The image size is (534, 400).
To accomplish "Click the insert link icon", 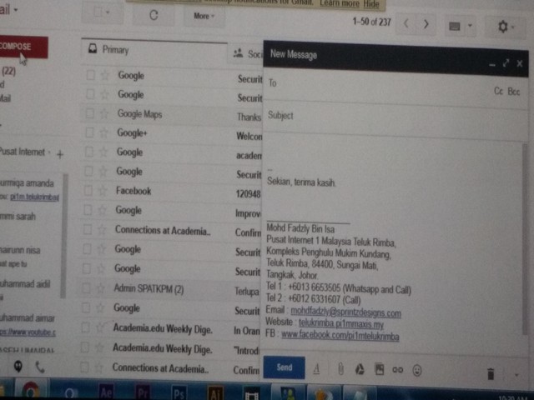I will (398, 369).
